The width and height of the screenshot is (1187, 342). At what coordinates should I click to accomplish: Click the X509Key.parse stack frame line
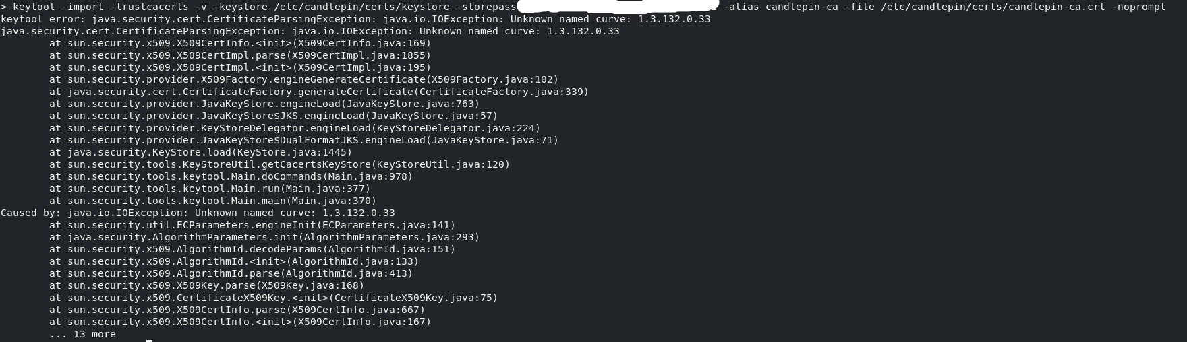pyautogui.click(x=206, y=285)
